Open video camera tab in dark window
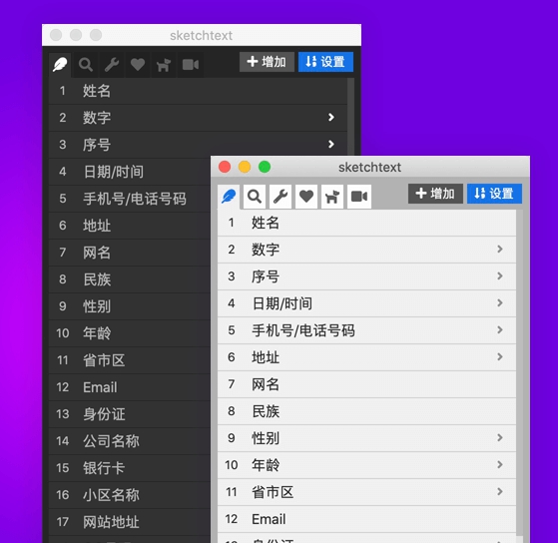558x543 pixels. pos(191,65)
